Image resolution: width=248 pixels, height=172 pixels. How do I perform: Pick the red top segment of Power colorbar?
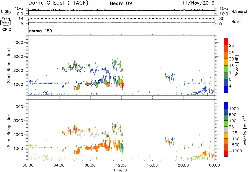(226, 42)
